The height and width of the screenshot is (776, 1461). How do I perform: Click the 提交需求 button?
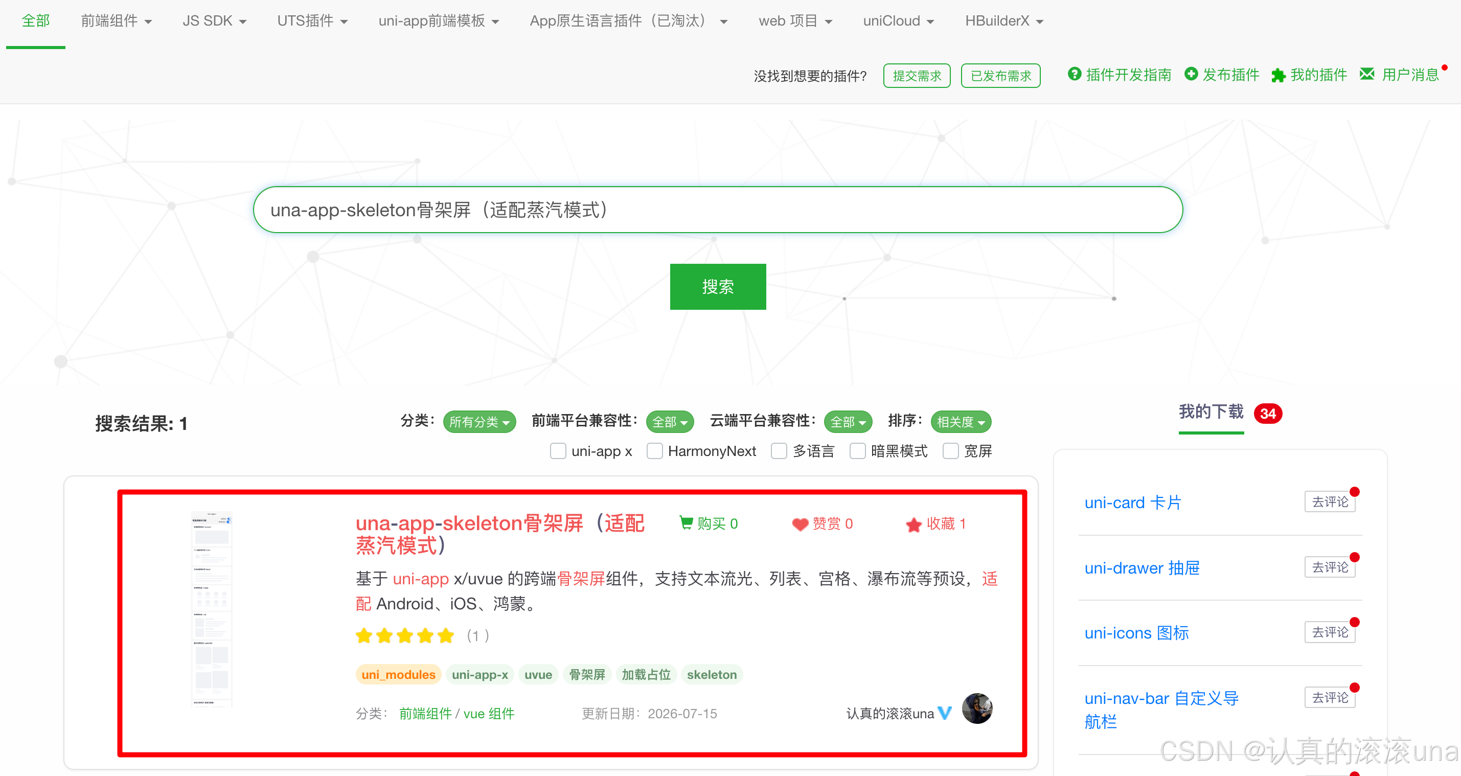tap(917, 76)
